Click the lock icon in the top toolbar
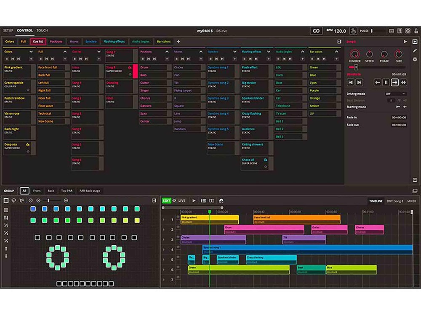 click(416, 30)
